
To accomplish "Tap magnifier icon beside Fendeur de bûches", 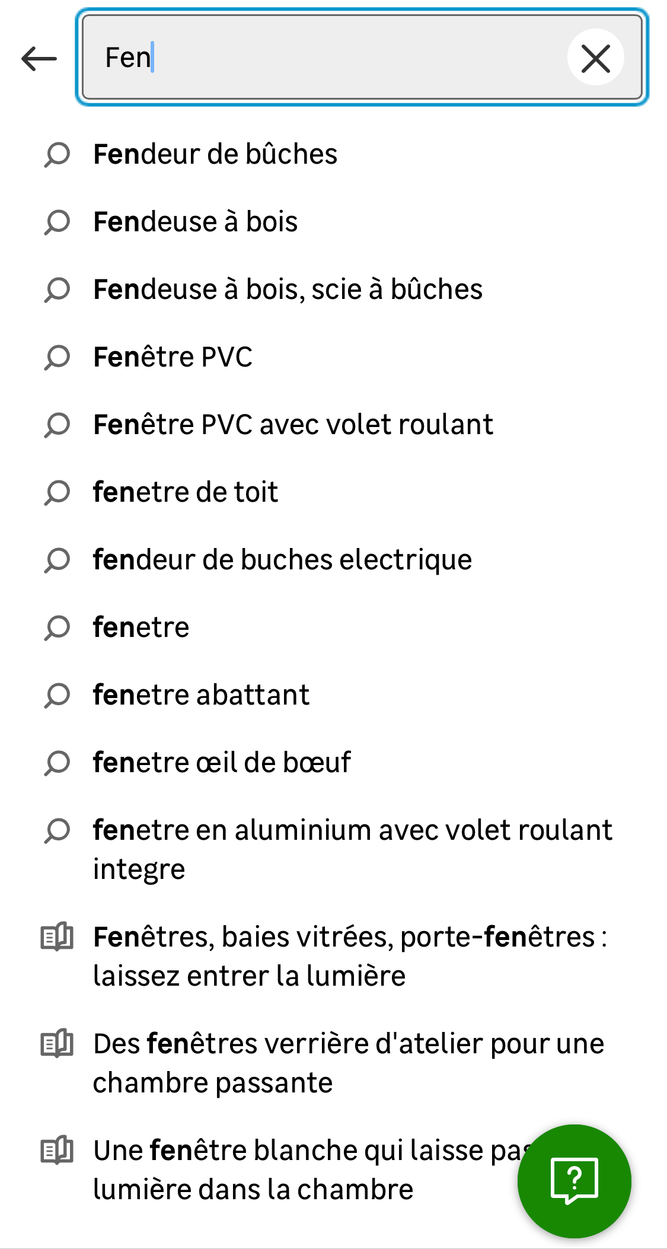I will (x=58, y=155).
